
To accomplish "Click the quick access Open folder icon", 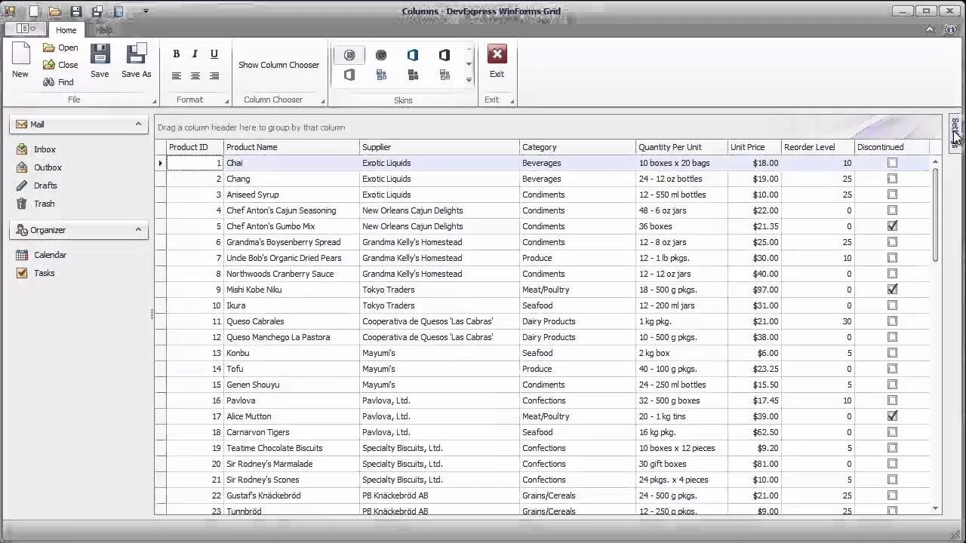I will [x=55, y=11].
